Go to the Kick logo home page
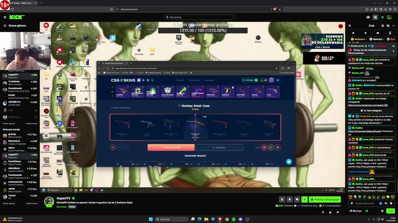Image resolution: width=398 pixels, height=223 pixels. [x=17, y=17]
